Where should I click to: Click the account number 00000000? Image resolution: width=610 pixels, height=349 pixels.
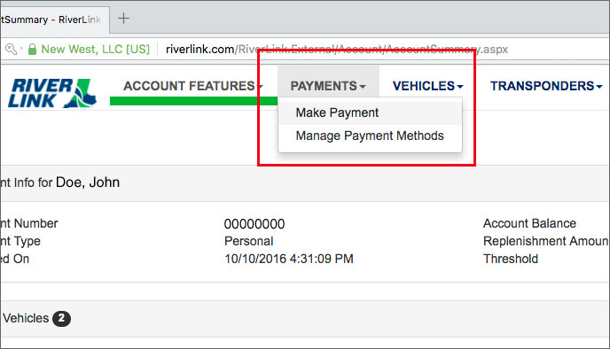coord(254,224)
